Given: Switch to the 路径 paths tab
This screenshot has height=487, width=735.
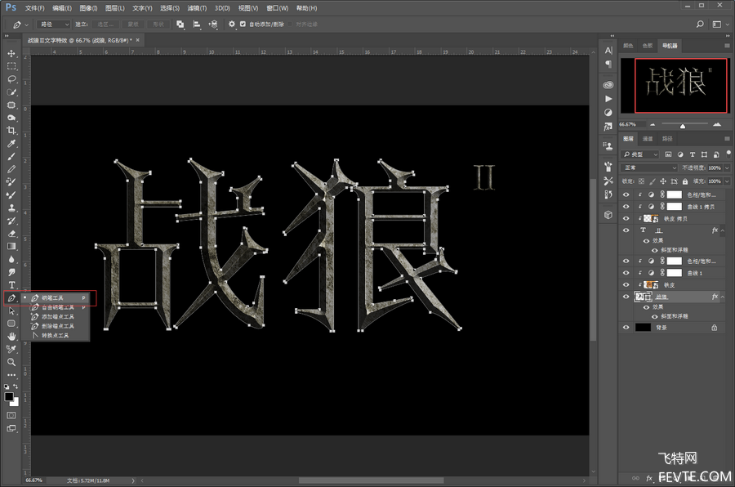Looking at the screenshot, I should click(667, 138).
